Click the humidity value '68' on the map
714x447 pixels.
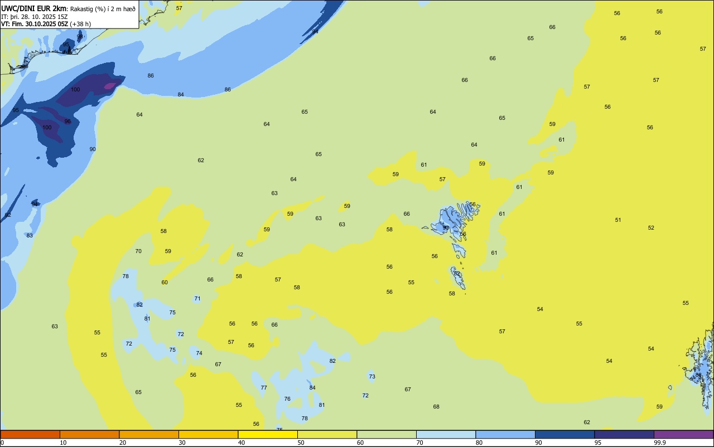point(436,406)
